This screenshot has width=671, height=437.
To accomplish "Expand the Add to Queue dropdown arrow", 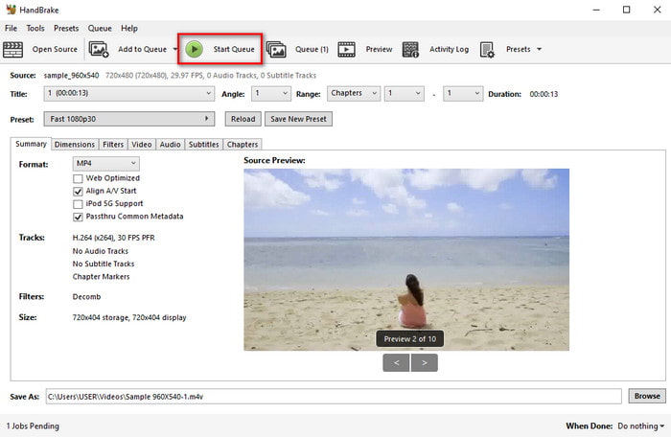I will coord(175,49).
